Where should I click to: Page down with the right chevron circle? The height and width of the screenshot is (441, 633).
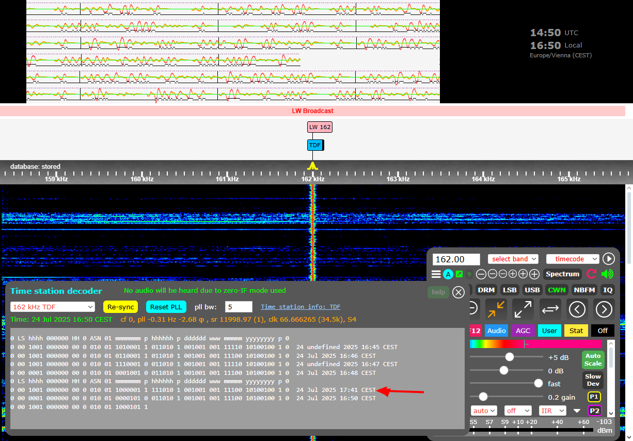(x=604, y=309)
